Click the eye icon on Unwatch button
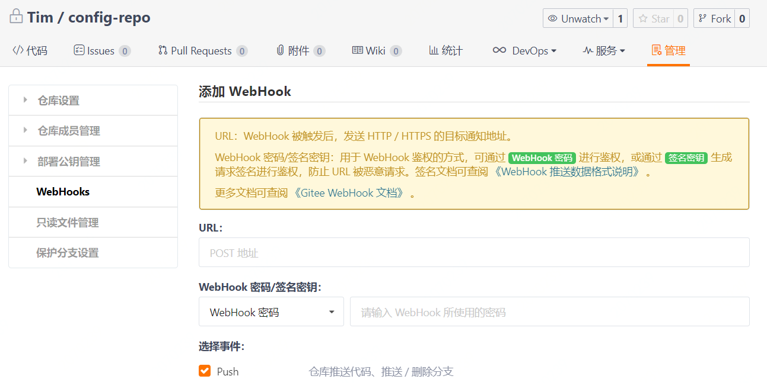 pyautogui.click(x=552, y=18)
